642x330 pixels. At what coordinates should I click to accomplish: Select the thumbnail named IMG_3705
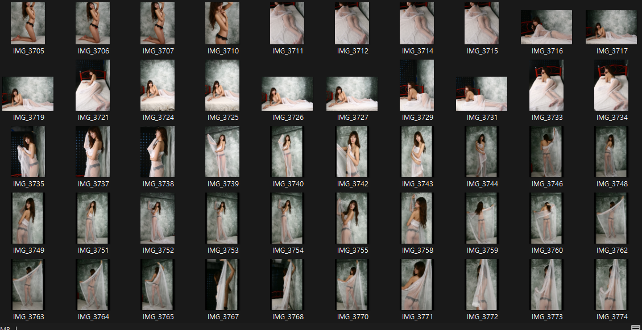(27, 23)
